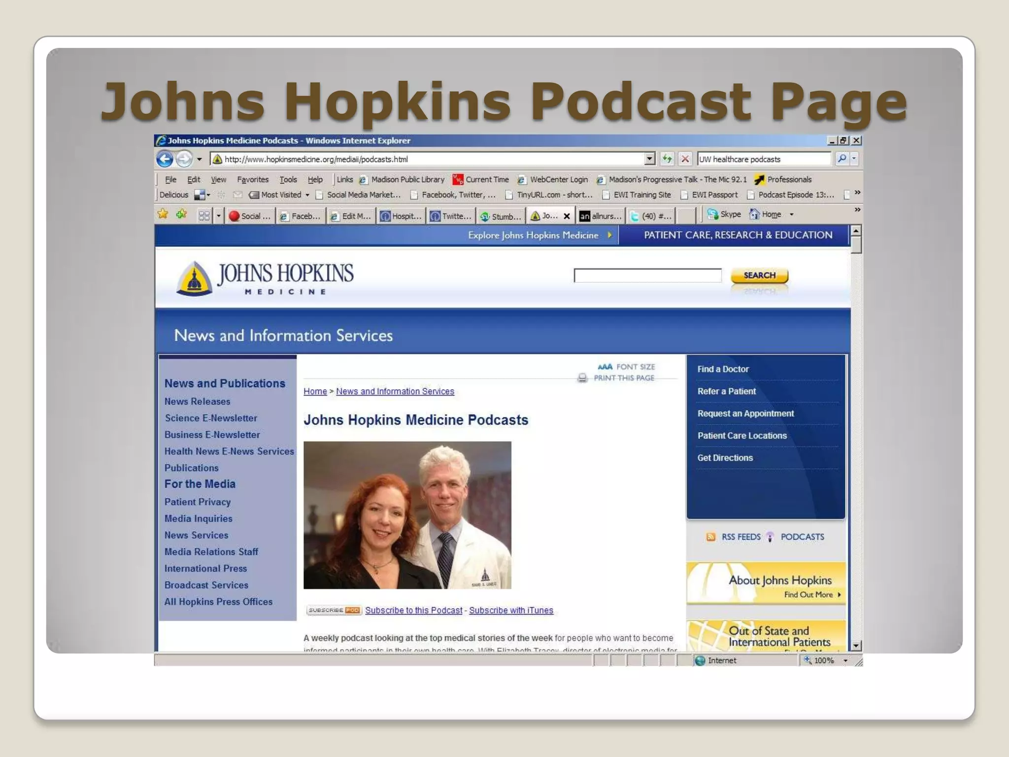Click the AAA Font Size icon

(x=605, y=367)
